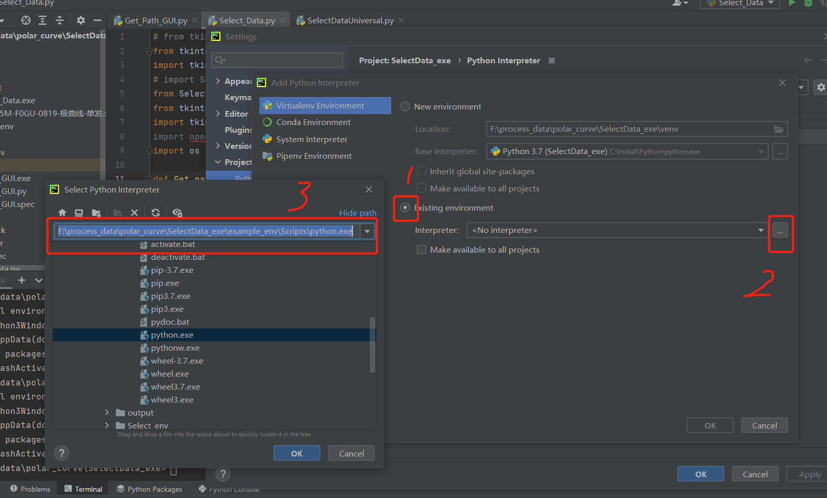
Task: Switch to the SelectDataUniversal.py tab
Action: (x=350, y=21)
